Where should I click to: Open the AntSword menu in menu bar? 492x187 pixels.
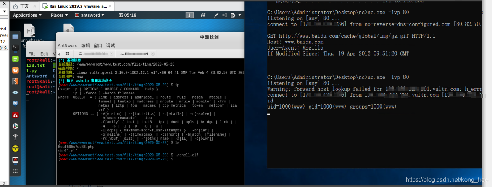[68, 45]
